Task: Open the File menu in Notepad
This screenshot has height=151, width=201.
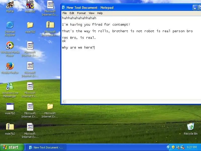Action: click(x=65, y=13)
